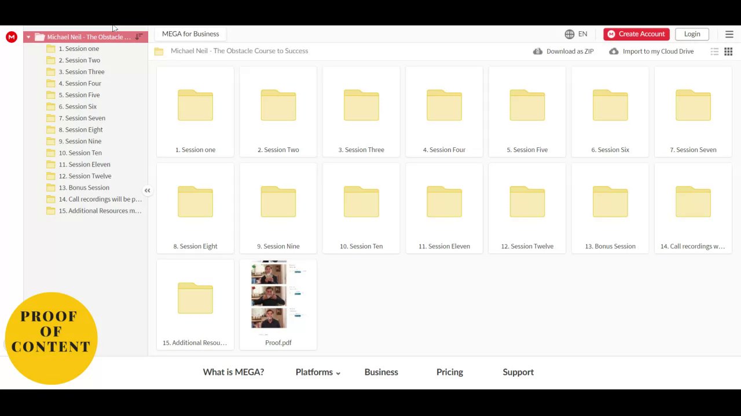741x416 pixels.
Task: Click the sort order icon in tree header
Action: [139, 37]
